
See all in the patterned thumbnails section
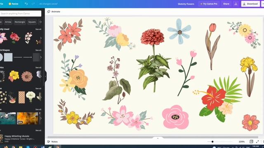point(38,88)
